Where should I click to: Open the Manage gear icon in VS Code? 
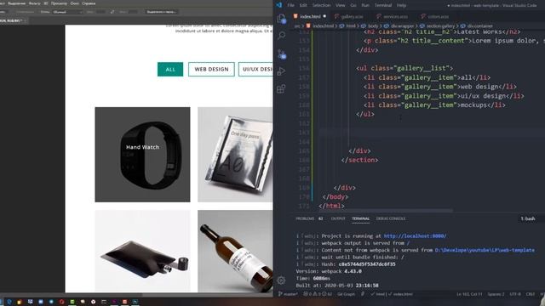pyautogui.click(x=281, y=280)
